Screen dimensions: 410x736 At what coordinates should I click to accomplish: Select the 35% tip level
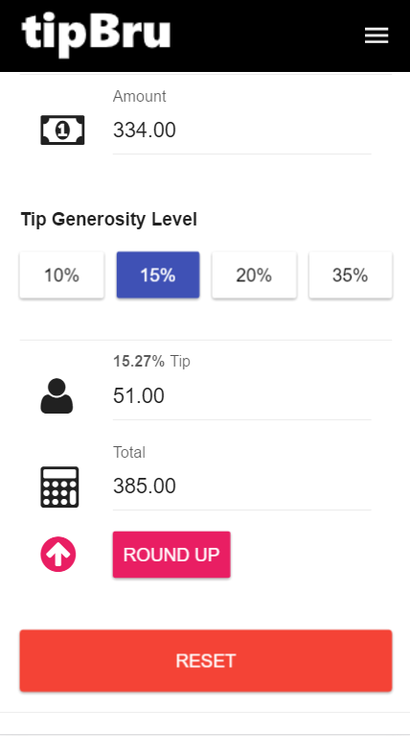click(x=351, y=275)
